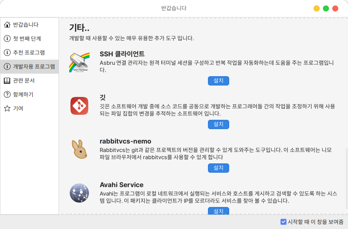Click the Avahi Service globe icon
The image size is (348, 229).
click(79, 193)
